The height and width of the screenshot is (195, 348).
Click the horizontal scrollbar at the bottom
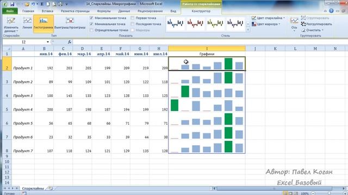[274, 188]
